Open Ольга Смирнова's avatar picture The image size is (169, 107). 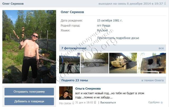click(66, 93)
